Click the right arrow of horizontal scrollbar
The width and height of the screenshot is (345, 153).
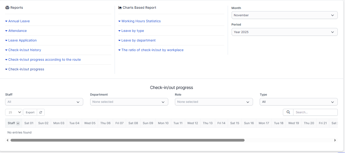pyautogui.click(x=335, y=140)
